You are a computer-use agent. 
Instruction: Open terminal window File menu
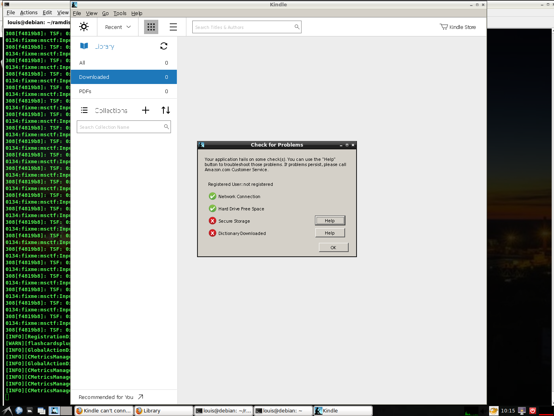11,13
